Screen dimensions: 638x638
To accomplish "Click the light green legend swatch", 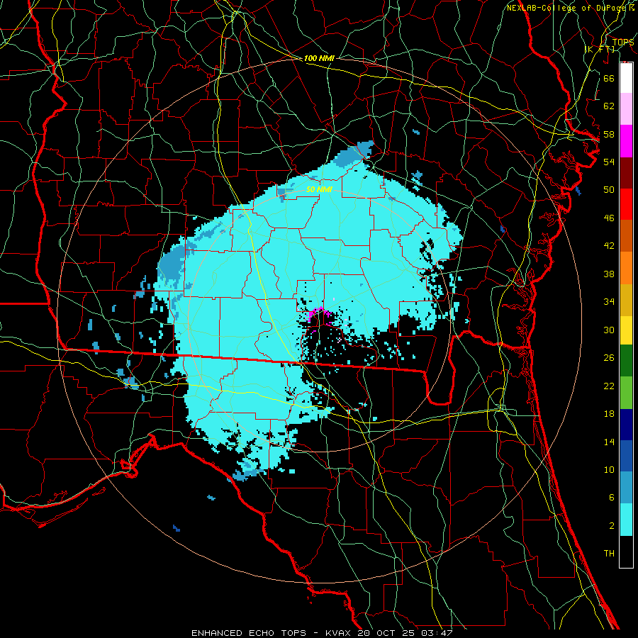I will (x=626, y=393).
